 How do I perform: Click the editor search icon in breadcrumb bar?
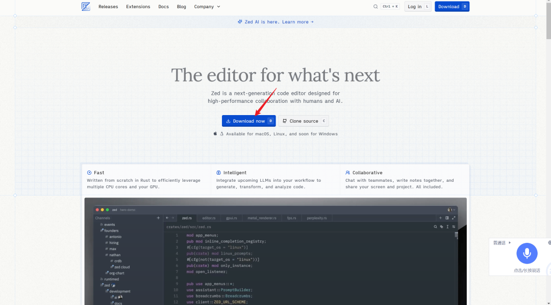(x=435, y=227)
